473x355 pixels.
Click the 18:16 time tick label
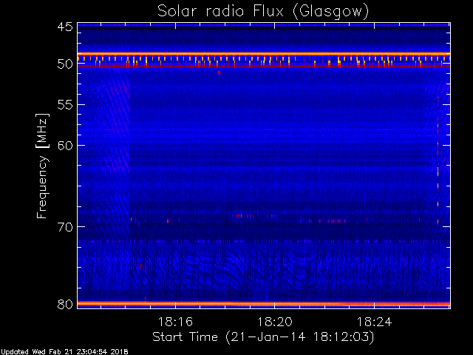coord(175,322)
